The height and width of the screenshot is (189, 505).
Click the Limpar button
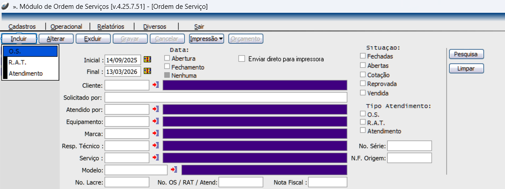466,69
